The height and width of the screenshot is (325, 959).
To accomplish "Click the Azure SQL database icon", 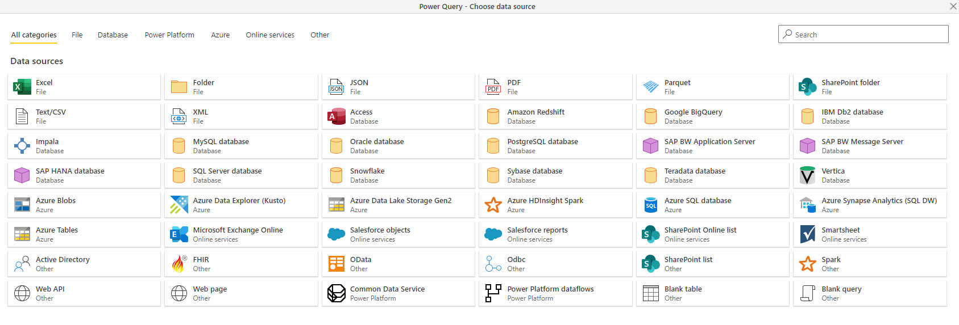I will click(x=650, y=205).
